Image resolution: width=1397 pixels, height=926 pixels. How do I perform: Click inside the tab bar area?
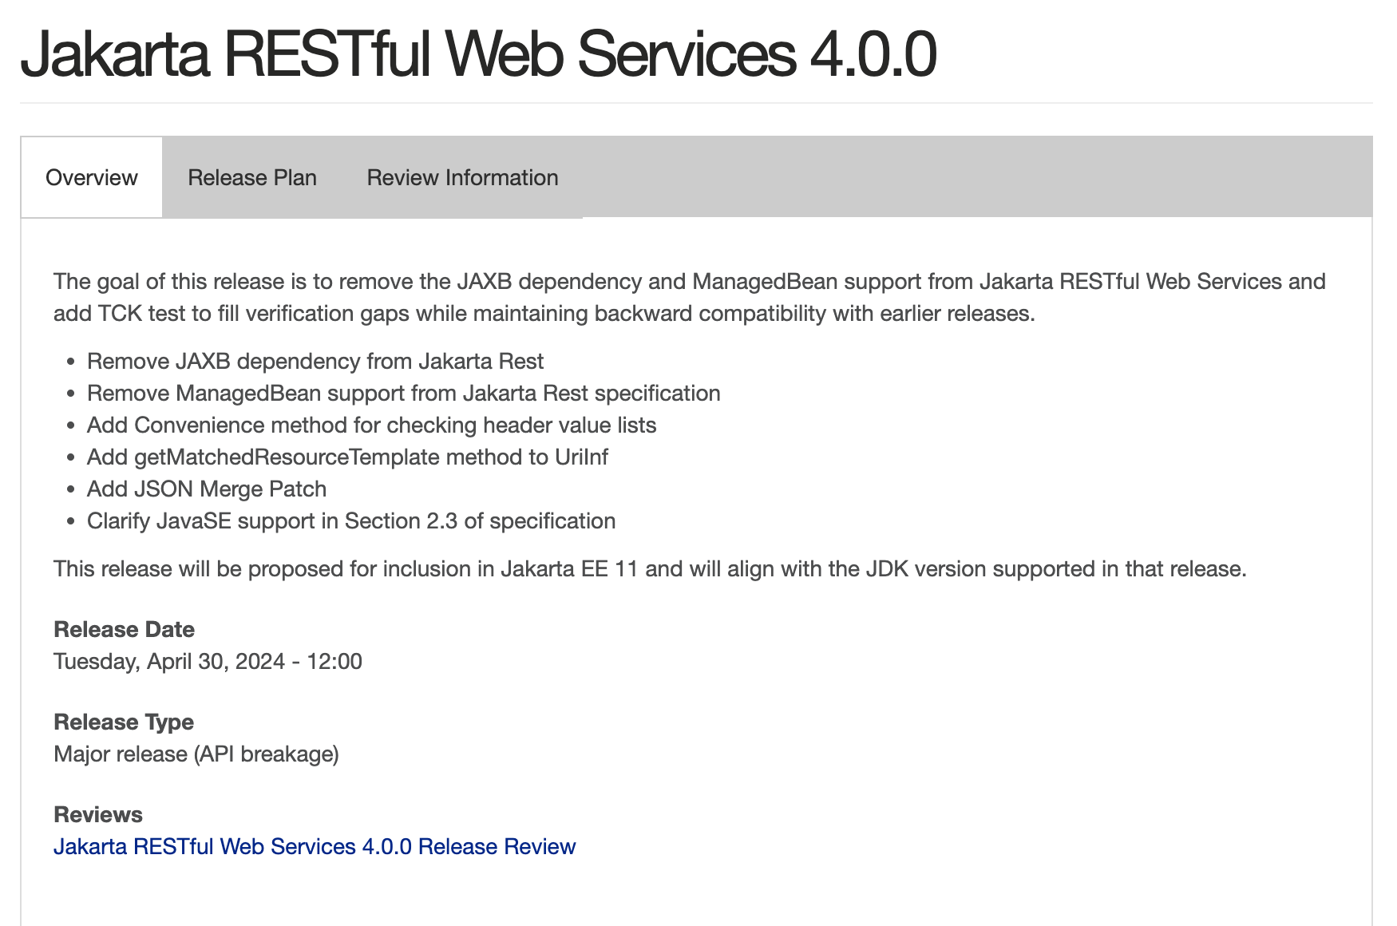(x=878, y=177)
